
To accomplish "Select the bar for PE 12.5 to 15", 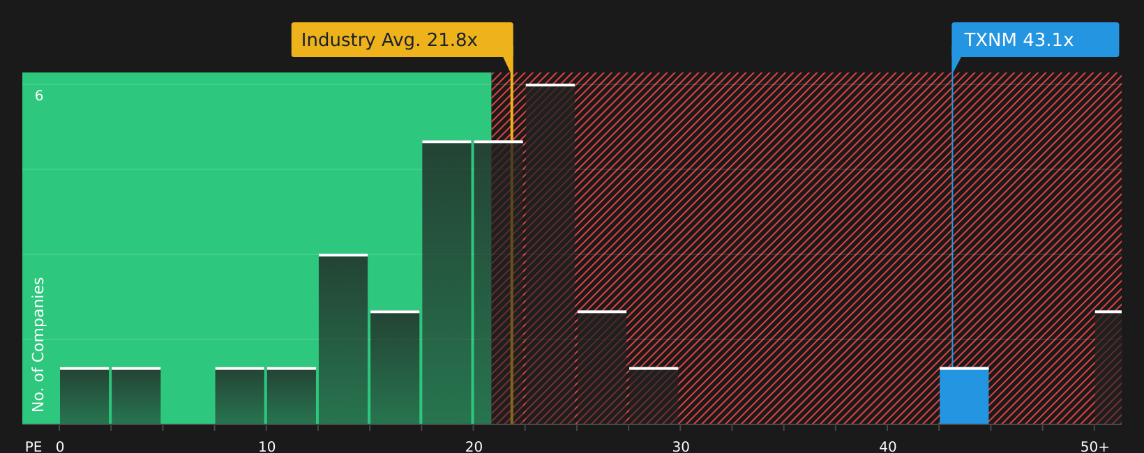I will point(343,339).
